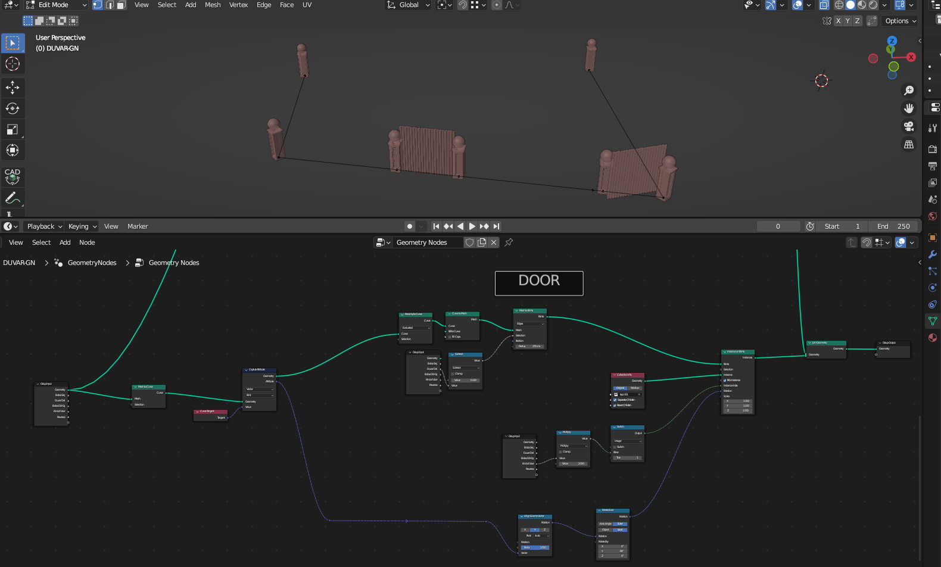
Task: Switch perspective/orthographic grid icon
Action: (909, 144)
